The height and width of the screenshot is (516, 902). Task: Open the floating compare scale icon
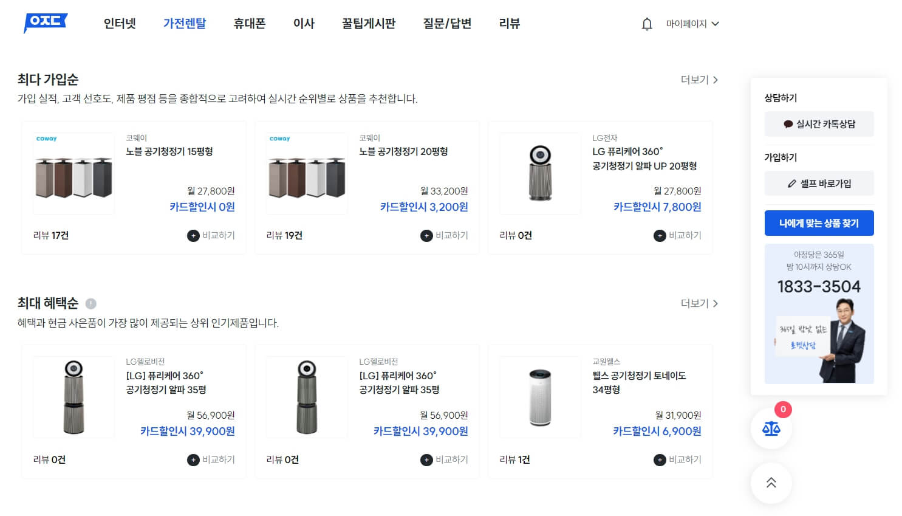(771, 428)
